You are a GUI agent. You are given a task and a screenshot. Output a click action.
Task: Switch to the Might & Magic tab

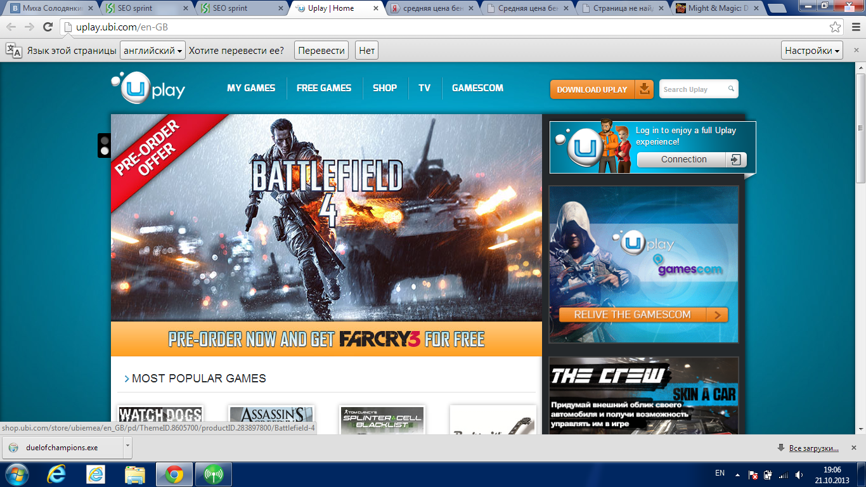tap(718, 9)
